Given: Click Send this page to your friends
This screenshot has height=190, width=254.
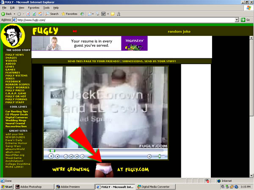Looking at the screenshot, I should click(x=94, y=61).
